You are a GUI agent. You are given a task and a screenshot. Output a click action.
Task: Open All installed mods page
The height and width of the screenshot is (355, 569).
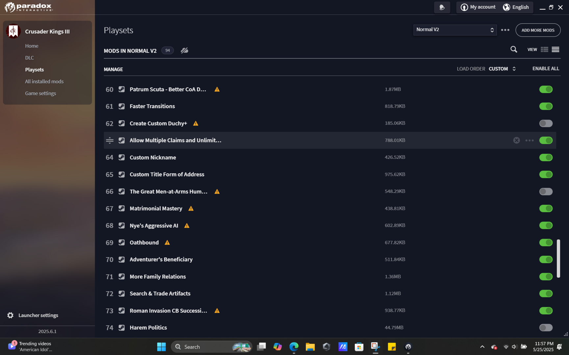(x=44, y=82)
